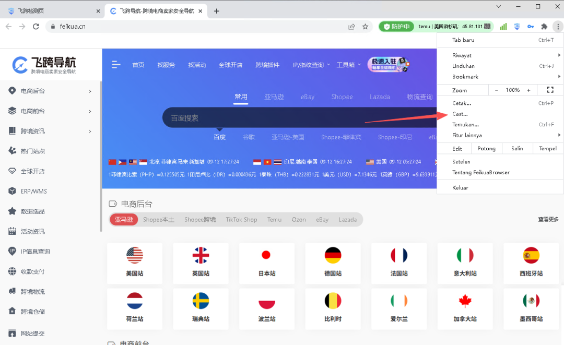This screenshot has height=345, width=564.
Task: Increase zoom with the + control in the menu
Action: (x=528, y=90)
